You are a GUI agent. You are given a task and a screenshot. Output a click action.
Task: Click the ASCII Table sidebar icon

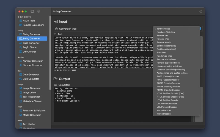click(21, 21)
